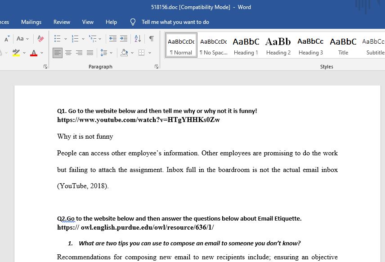Click the Q1 heading text

click(157, 111)
